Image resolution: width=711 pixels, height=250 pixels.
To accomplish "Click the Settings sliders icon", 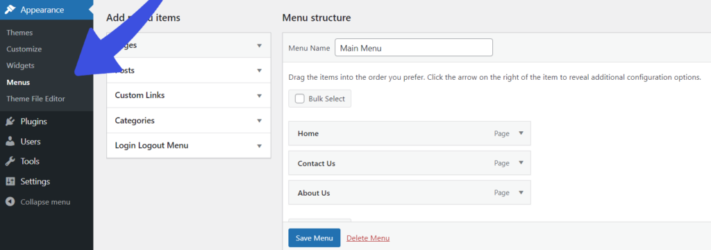I will pos(10,181).
